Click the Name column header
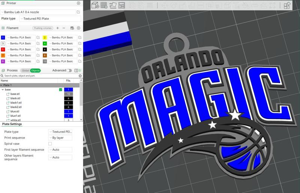 coord(4,80)
